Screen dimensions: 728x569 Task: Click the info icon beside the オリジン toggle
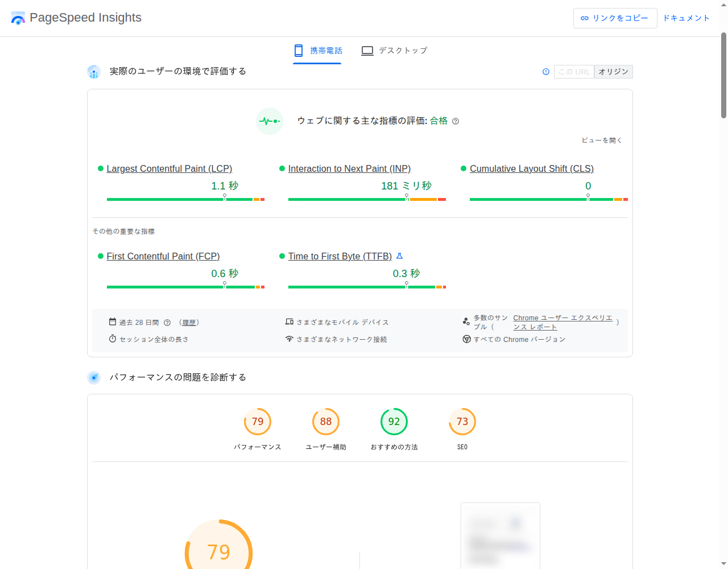pyautogui.click(x=545, y=72)
